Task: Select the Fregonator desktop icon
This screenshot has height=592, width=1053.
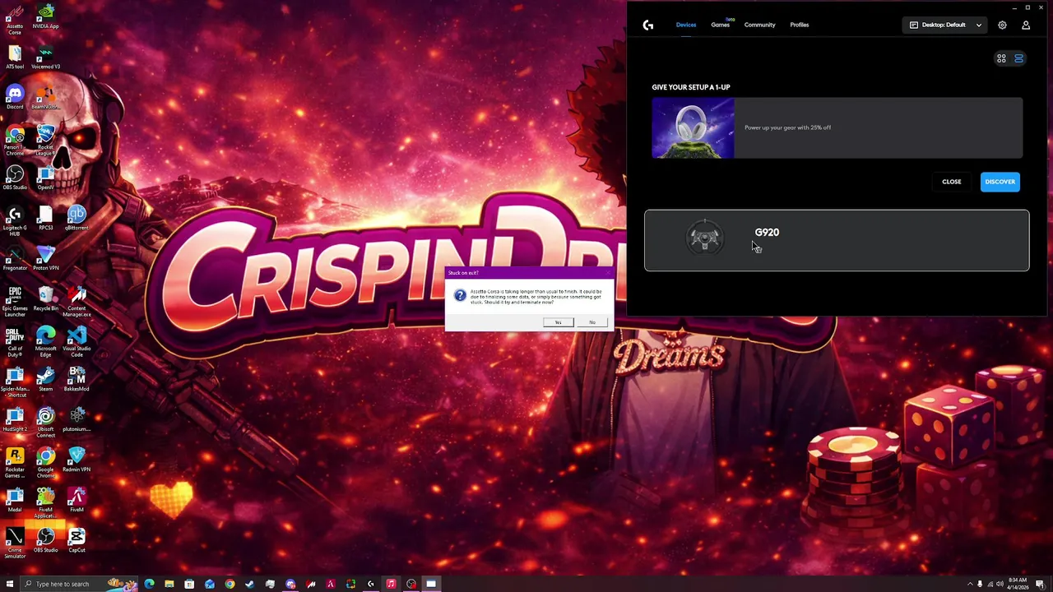Action: [x=15, y=258]
